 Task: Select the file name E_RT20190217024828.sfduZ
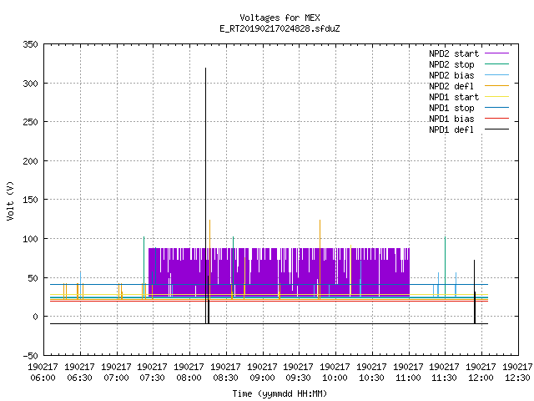tap(280, 28)
